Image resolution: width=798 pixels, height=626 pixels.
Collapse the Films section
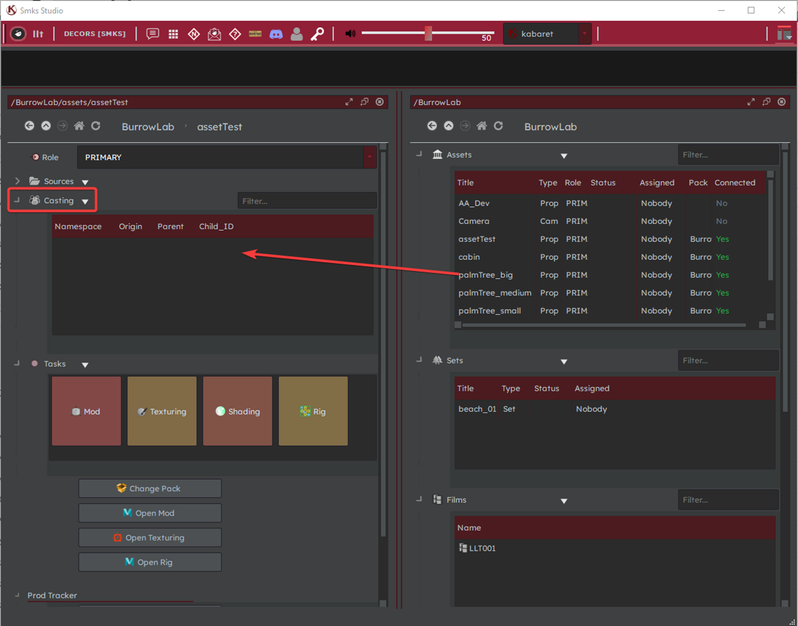[x=419, y=499]
